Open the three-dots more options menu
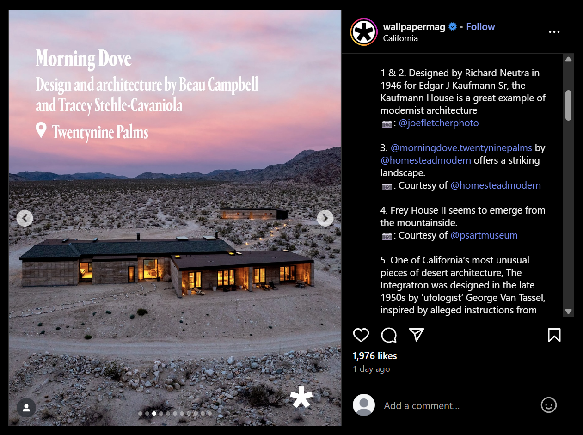583x435 pixels. [554, 32]
